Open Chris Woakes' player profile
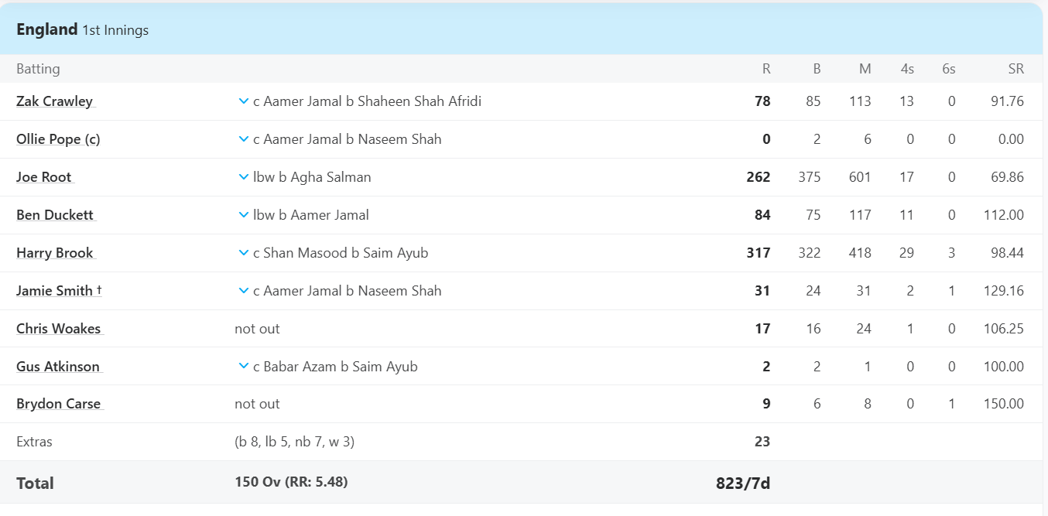The image size is (1048, 516). (x=59, y=329)
